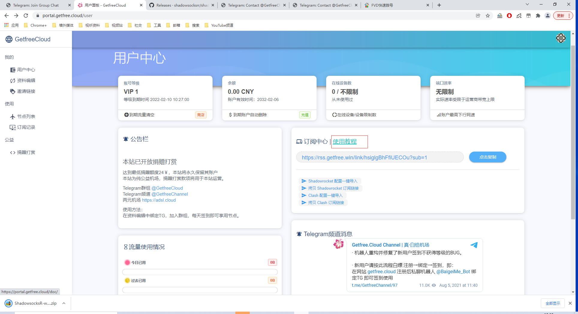Click the 今日已用 0B badge
This screenshot has width=578, height=314.
(272, 262)
